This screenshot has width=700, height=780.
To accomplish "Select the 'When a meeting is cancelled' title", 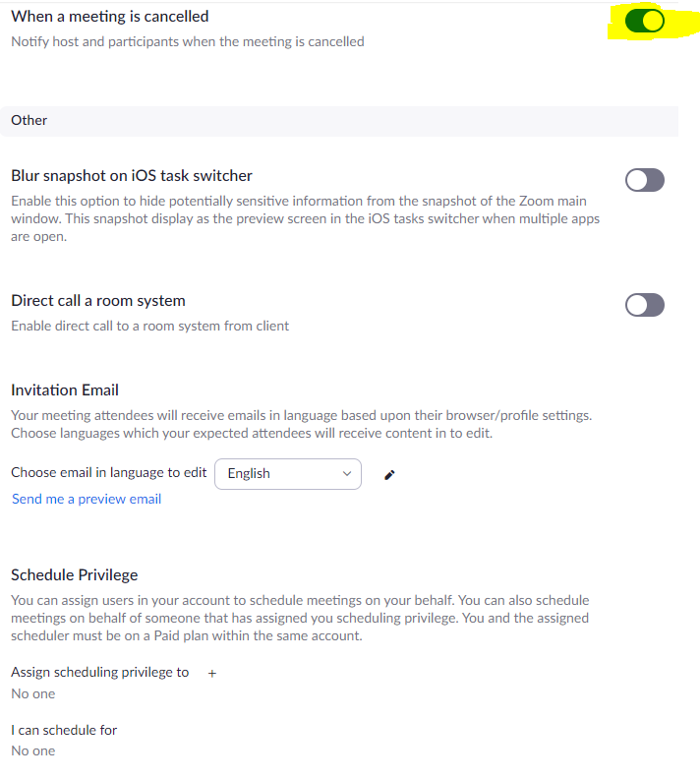I will (110, 17).
